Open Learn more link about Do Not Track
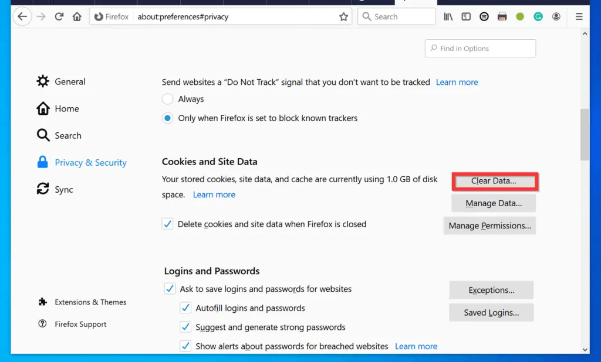The width and height of the screenshot is (601, 362). click(457, 83)
